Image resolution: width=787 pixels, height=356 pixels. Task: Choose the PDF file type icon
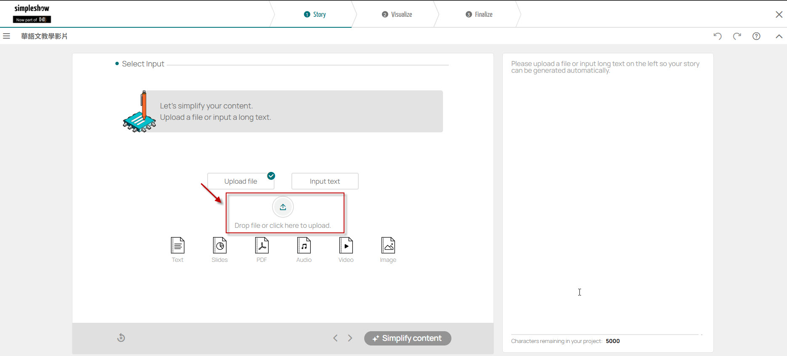[x=262, y=245]
